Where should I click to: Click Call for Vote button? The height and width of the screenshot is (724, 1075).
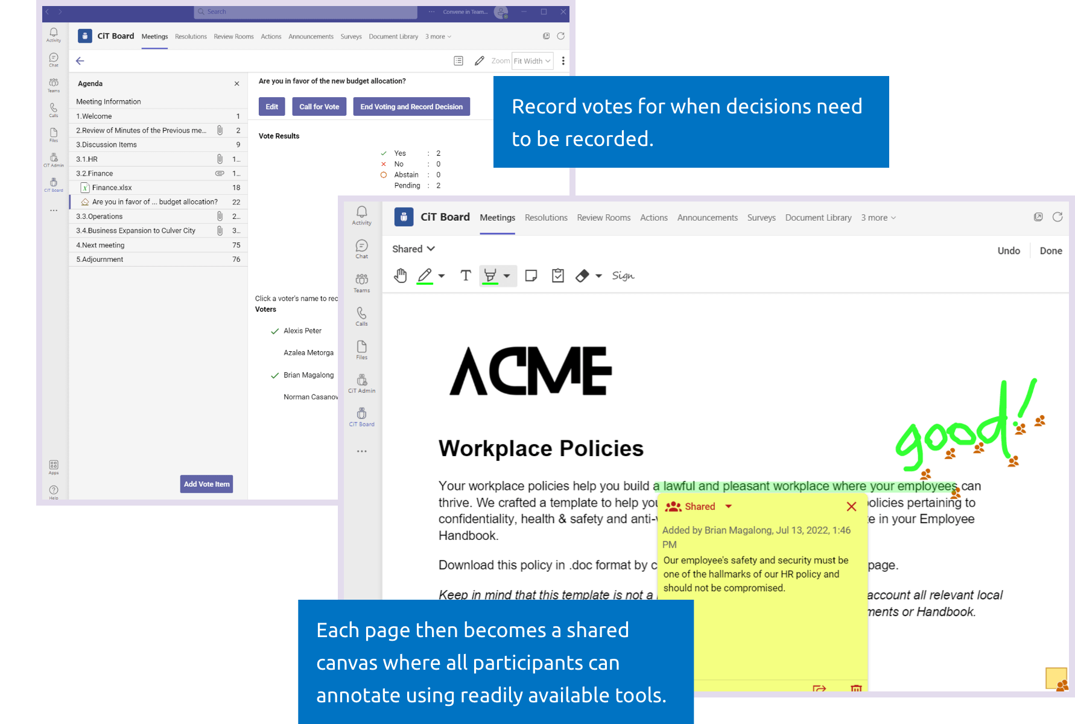pyautogui.click(x=319, y=107)
